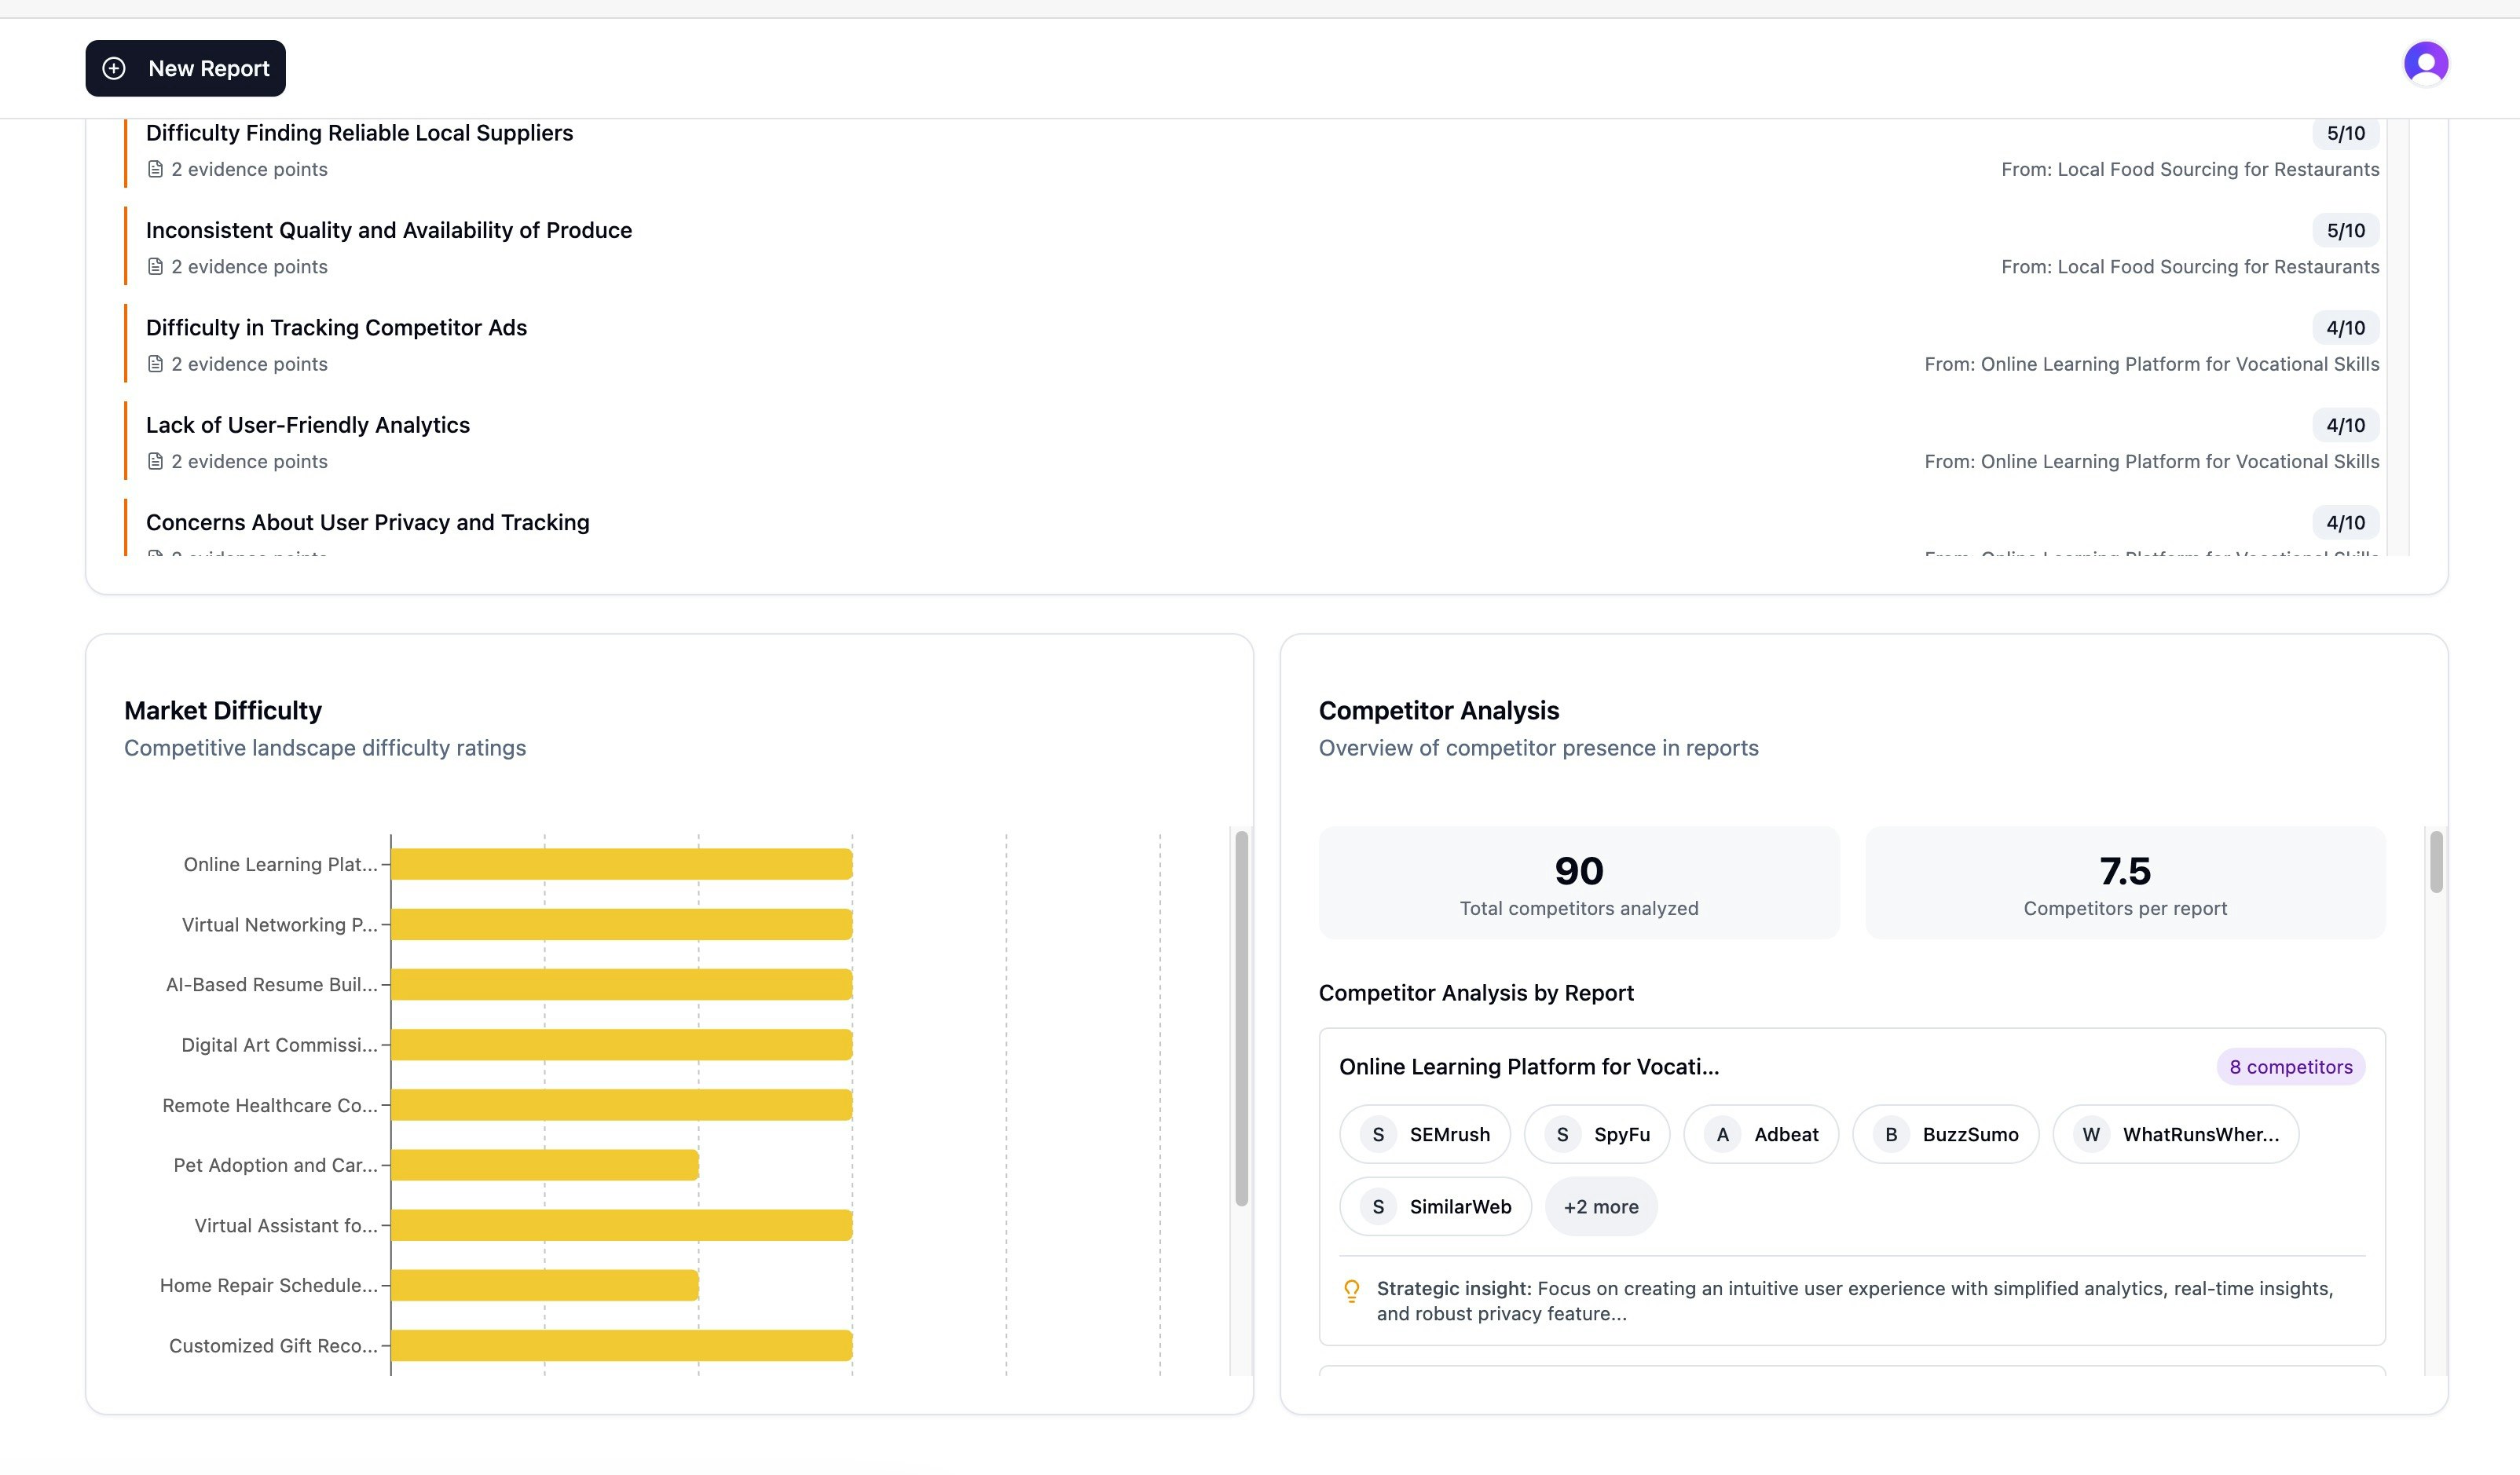2520x1475 pixels.
Task: Click the Pet Adoption and Car... difficulty bar
Action: [x=544, y=1165]
